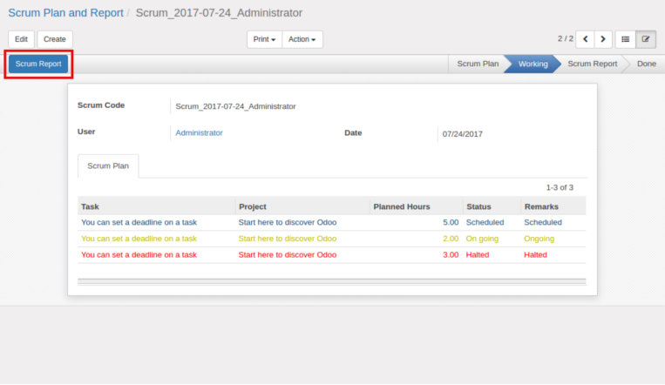Click the Create button
The image size is (665, 385).
[55, 39]
